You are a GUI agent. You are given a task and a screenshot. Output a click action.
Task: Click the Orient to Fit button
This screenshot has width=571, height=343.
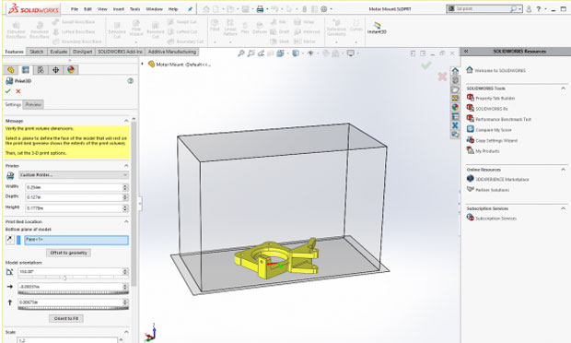(x=66, y=318)
